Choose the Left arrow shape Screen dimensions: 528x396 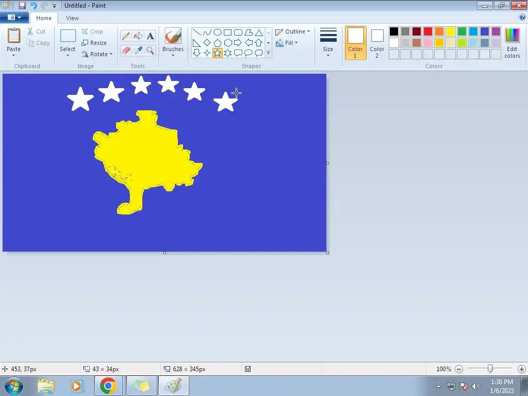[x=249, y=43]
